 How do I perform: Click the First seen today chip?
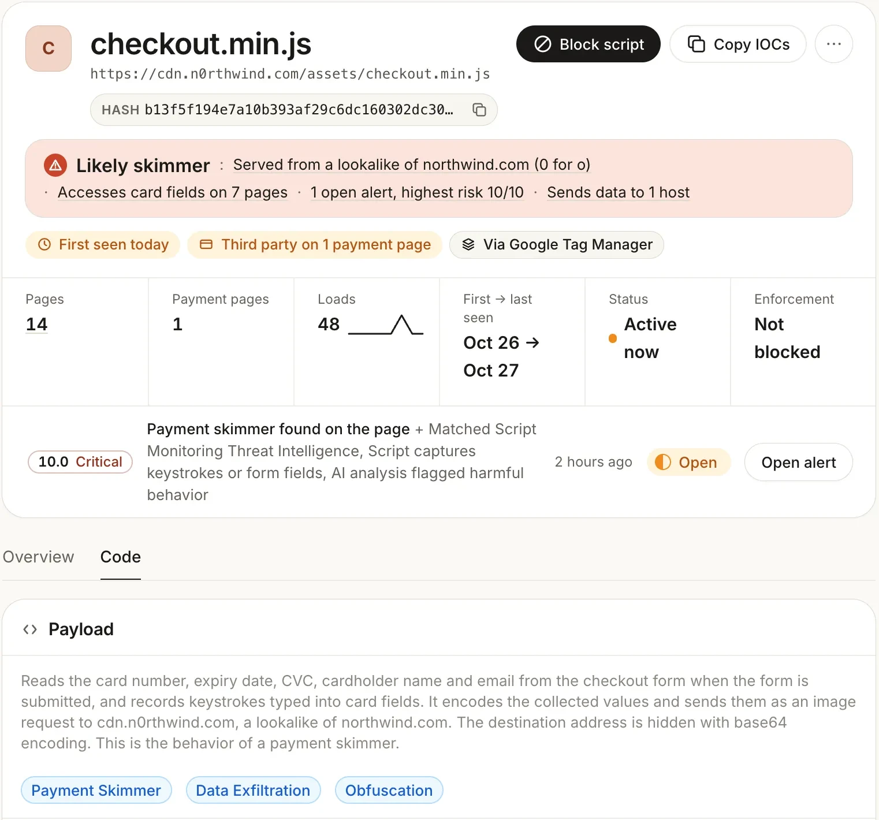[x=103, y=245]
